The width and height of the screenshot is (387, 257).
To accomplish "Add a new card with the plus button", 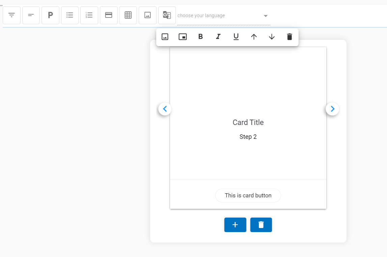I will pyautogui.click(x=235, y=225).
